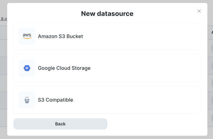Click the "New datasource" dialog heading

tap(107, 13)
